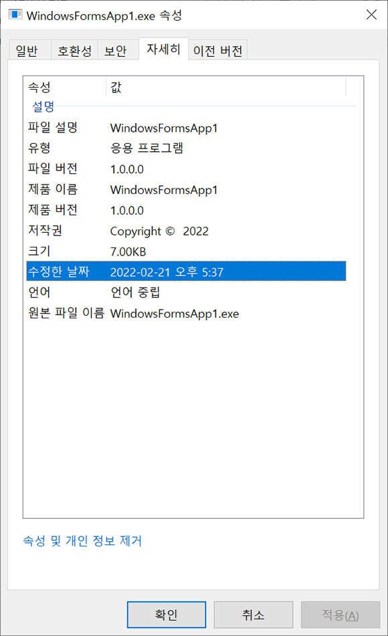Select the 자세히 tab

(x=163, y=49)
